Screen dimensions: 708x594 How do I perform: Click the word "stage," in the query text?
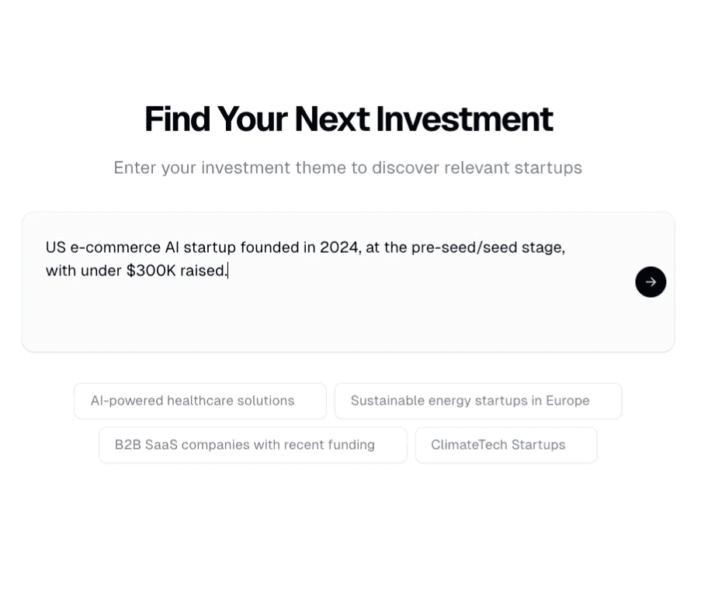(543, 248)
